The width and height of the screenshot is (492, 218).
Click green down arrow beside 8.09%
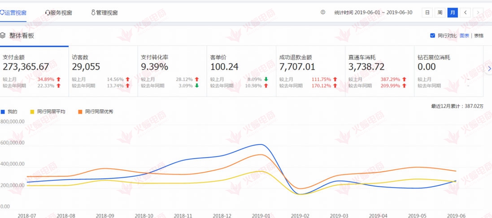coord(266,79)
